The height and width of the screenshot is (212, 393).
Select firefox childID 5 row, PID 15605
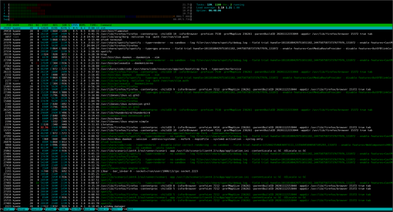pos(196,189)
